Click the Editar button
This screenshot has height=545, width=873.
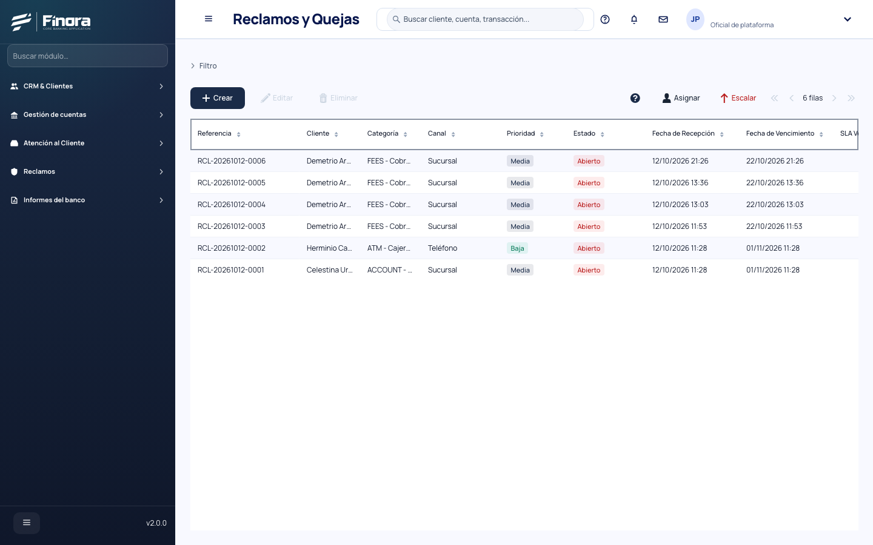[277, 98]
